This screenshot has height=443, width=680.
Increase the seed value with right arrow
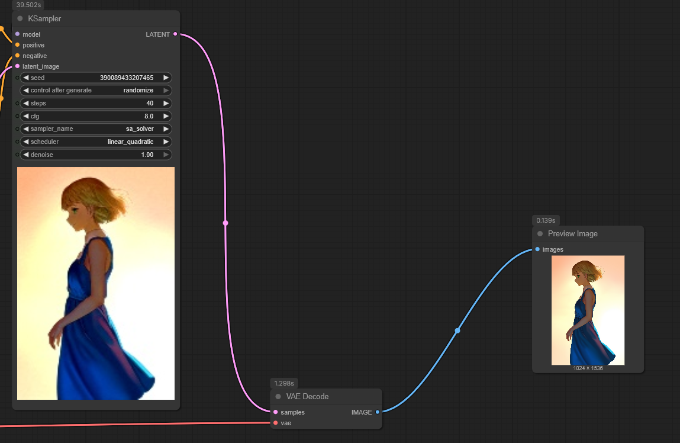click(x=166, y=78)
